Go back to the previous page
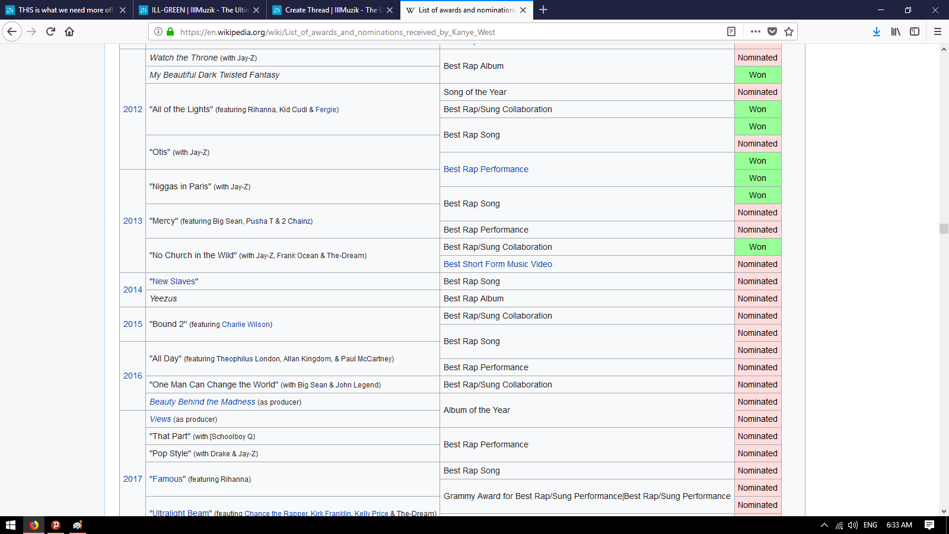 click(x=12, y=31)
